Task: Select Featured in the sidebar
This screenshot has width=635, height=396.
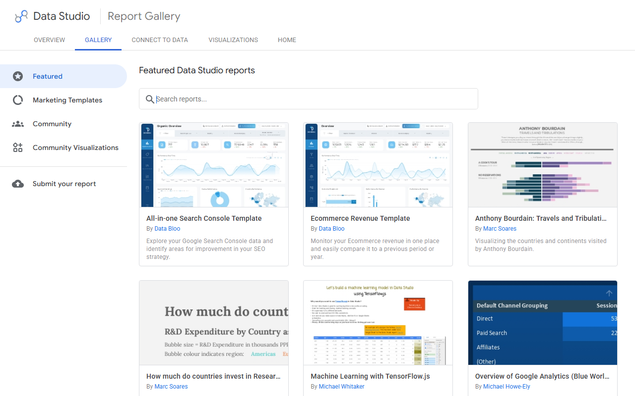Action: coord(63,76)
